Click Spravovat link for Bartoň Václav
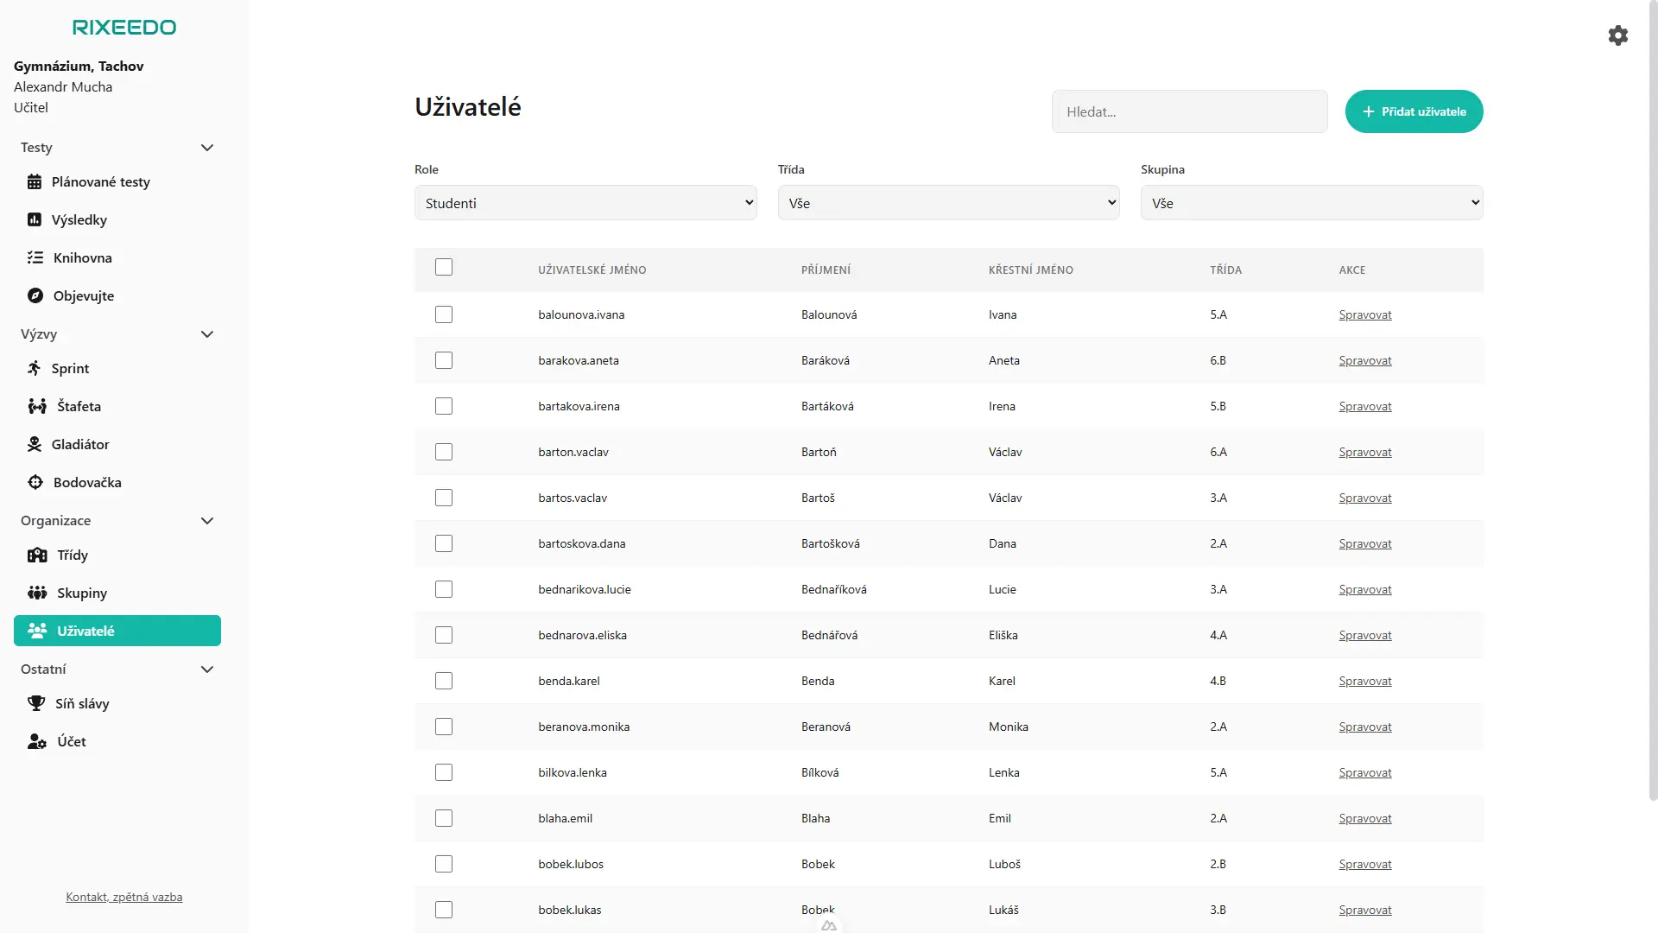The height and width of the screenshot is (933, 1658). pos(1364,453)
